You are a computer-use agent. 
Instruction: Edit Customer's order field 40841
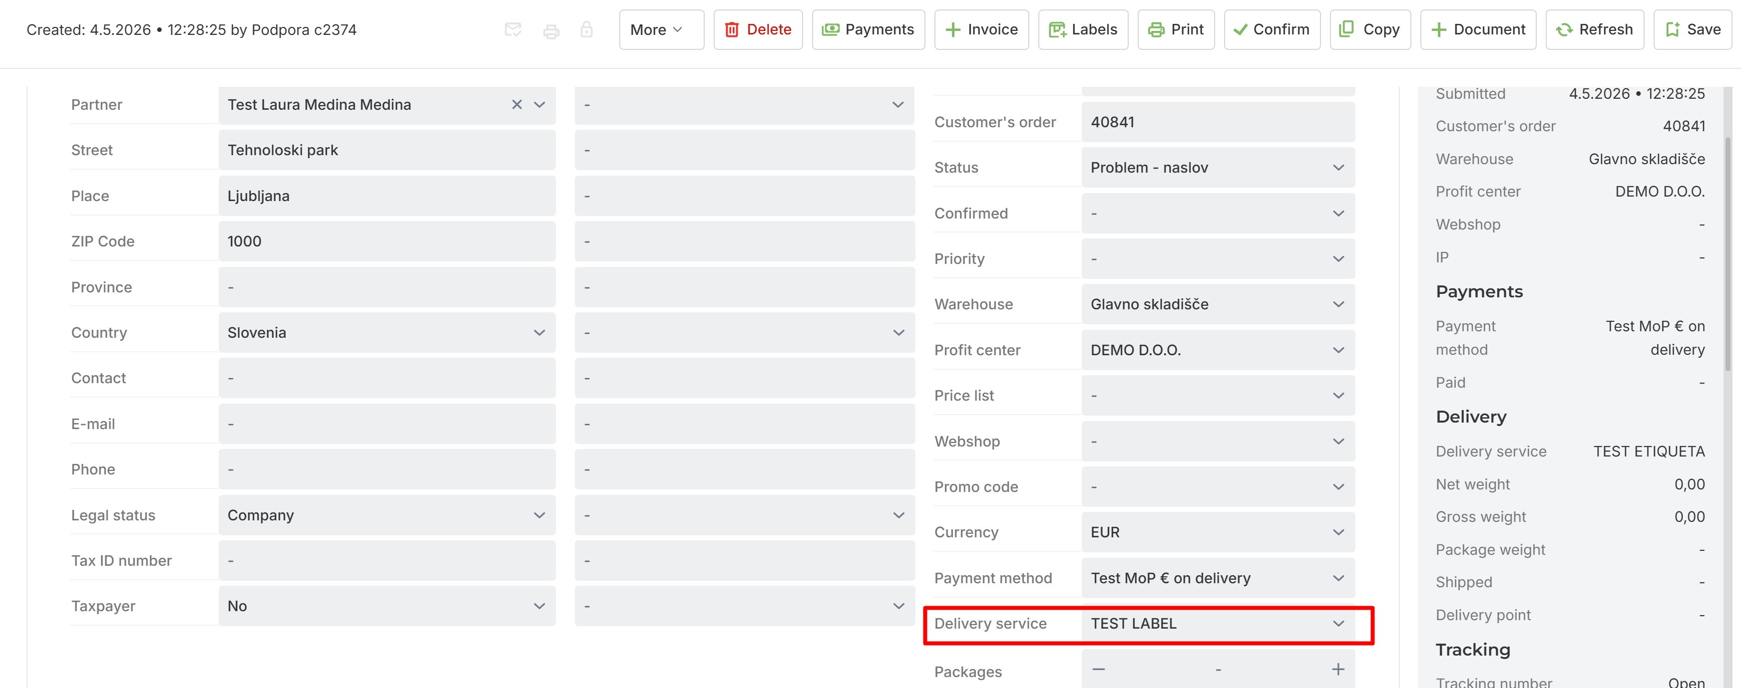[x=1218, y=122]
